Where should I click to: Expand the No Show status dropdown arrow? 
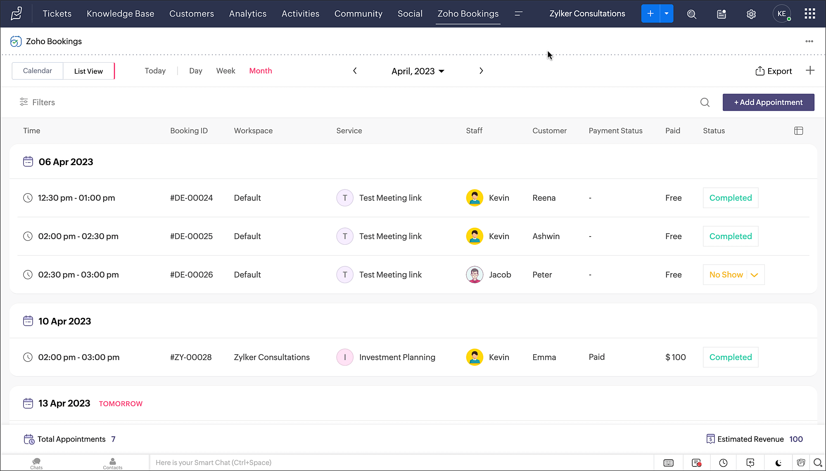[x=754, y=275]
